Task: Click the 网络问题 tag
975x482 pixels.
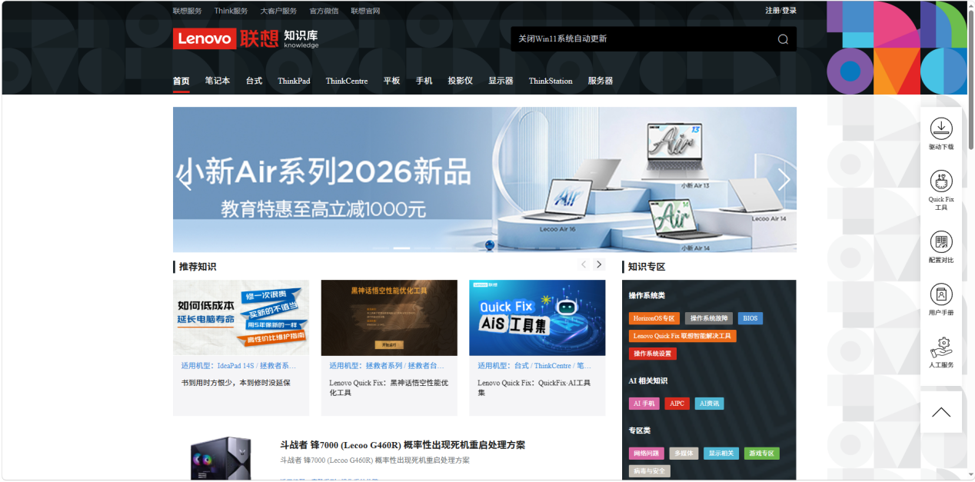Action: pos(647,454)
